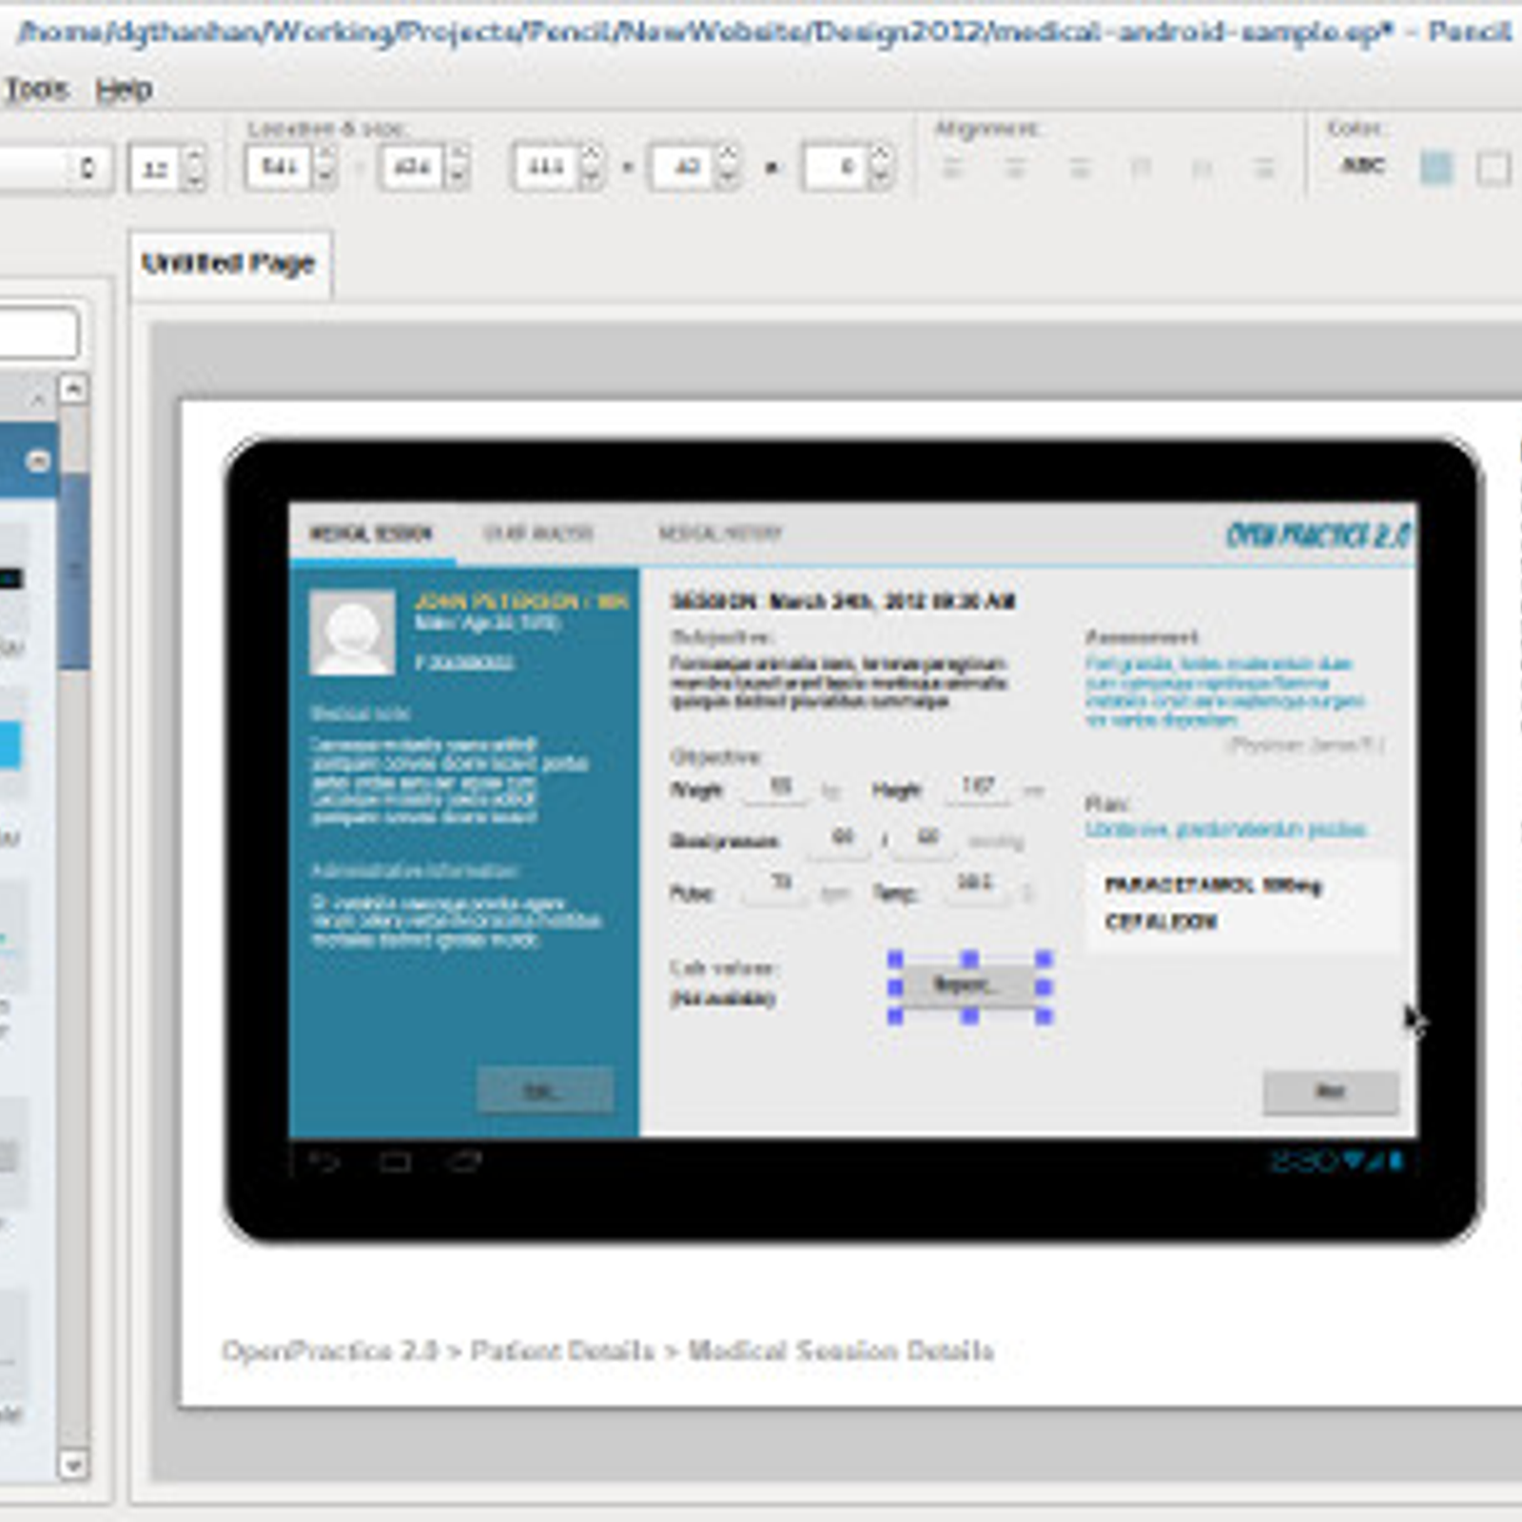Screen dimensions: 1522x1522
Task: Increase the width value 111
Action: click(591, 155)
